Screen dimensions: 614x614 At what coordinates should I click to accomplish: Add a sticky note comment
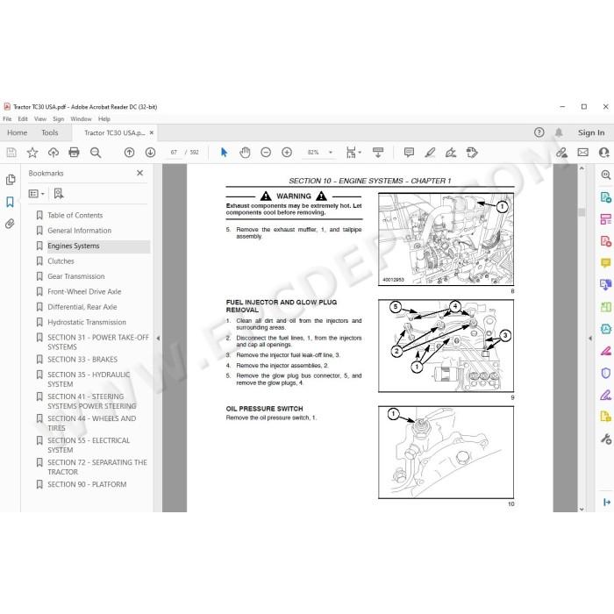pyautogui.click(x=409, y=153)
